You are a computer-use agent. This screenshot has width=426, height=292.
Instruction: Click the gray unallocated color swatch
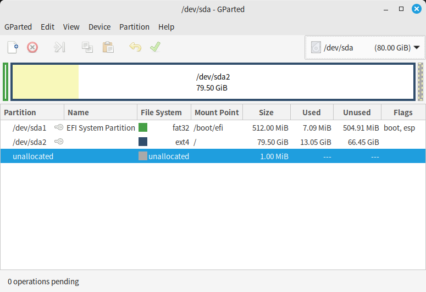[x=143, y=156]
